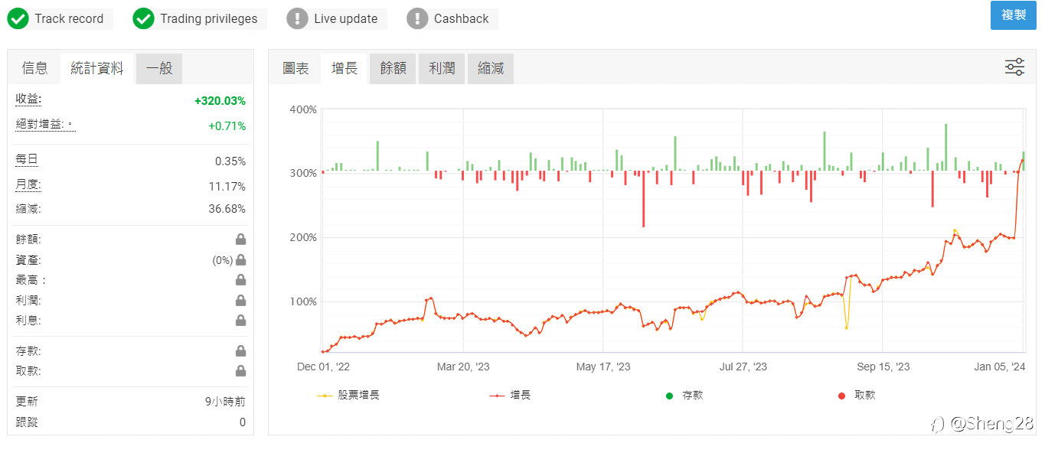Image resolution: width=1045 pixels, height=453 pixels.
Task: Select the 增長 chart tab
Action: (345, 68)
